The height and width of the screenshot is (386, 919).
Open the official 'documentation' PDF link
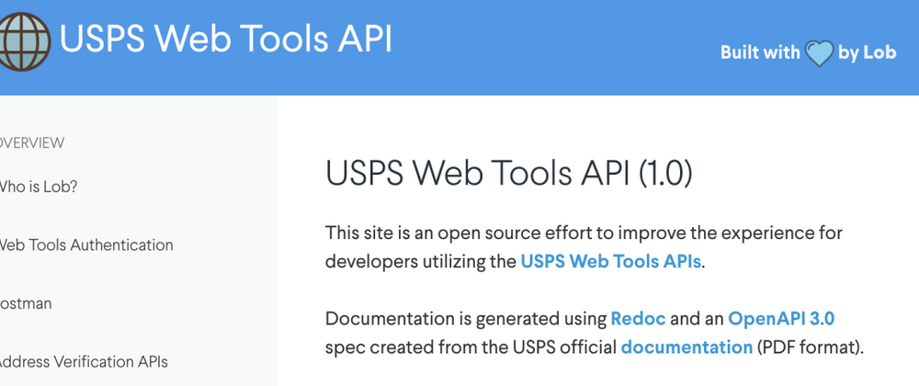686,347
